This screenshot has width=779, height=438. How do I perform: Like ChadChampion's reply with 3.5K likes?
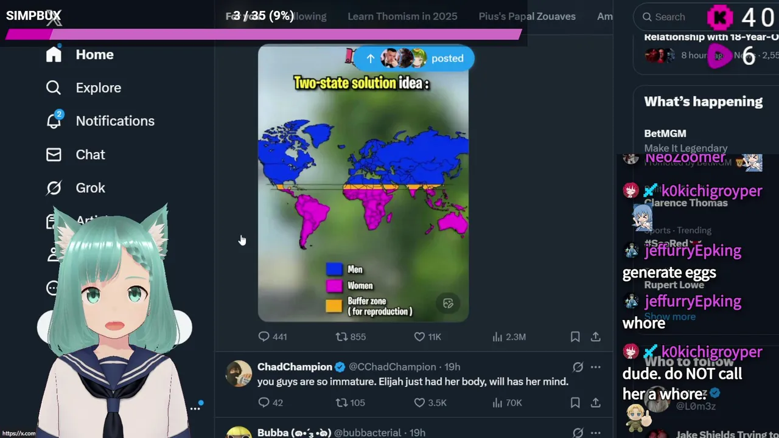click(x=430, y=403)
